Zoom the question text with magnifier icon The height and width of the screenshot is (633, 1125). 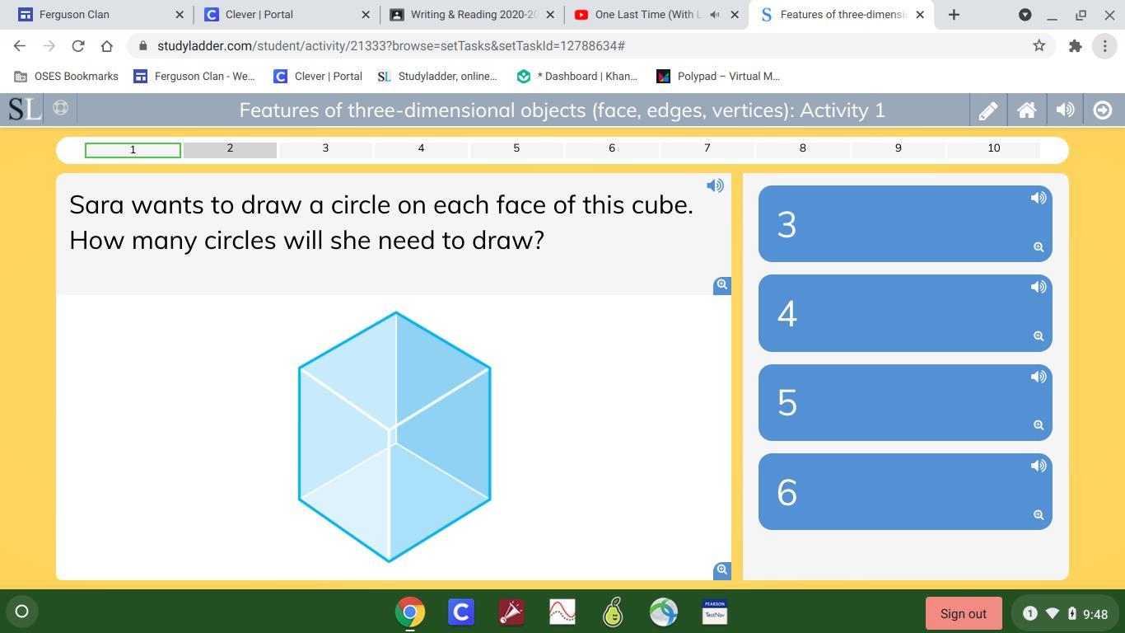[722, 284]
